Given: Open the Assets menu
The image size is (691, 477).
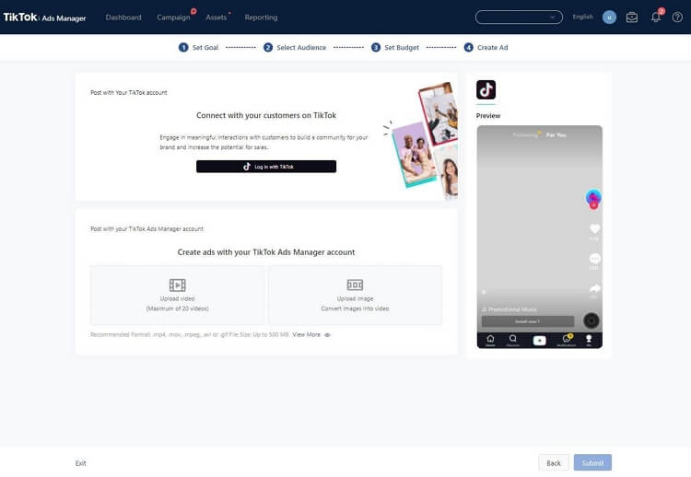Looking at the screenshot, I should tap(217, 17).
